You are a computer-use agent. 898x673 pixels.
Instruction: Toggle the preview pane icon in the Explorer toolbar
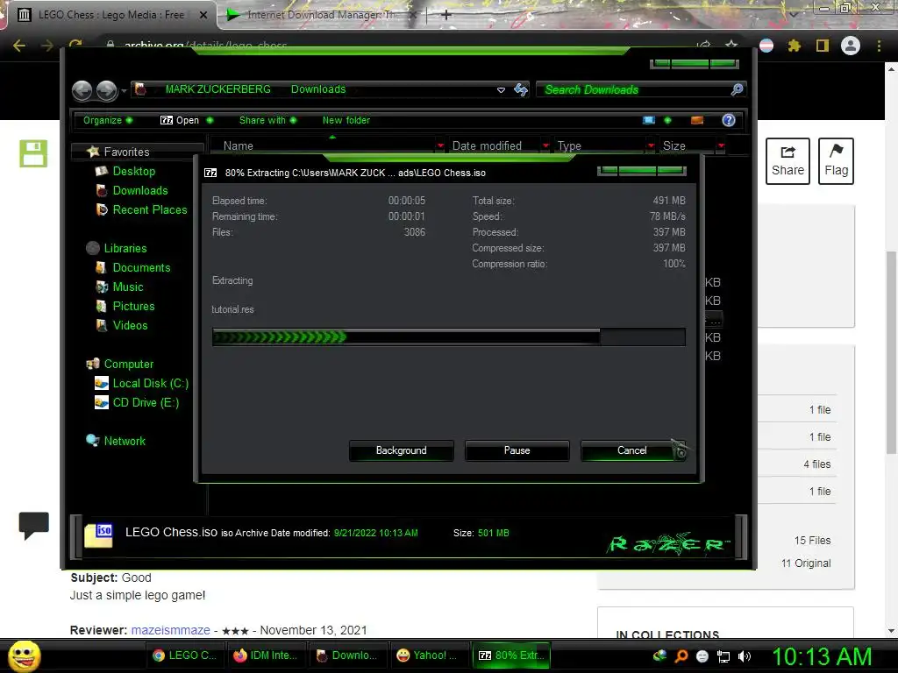coord(697,120)
